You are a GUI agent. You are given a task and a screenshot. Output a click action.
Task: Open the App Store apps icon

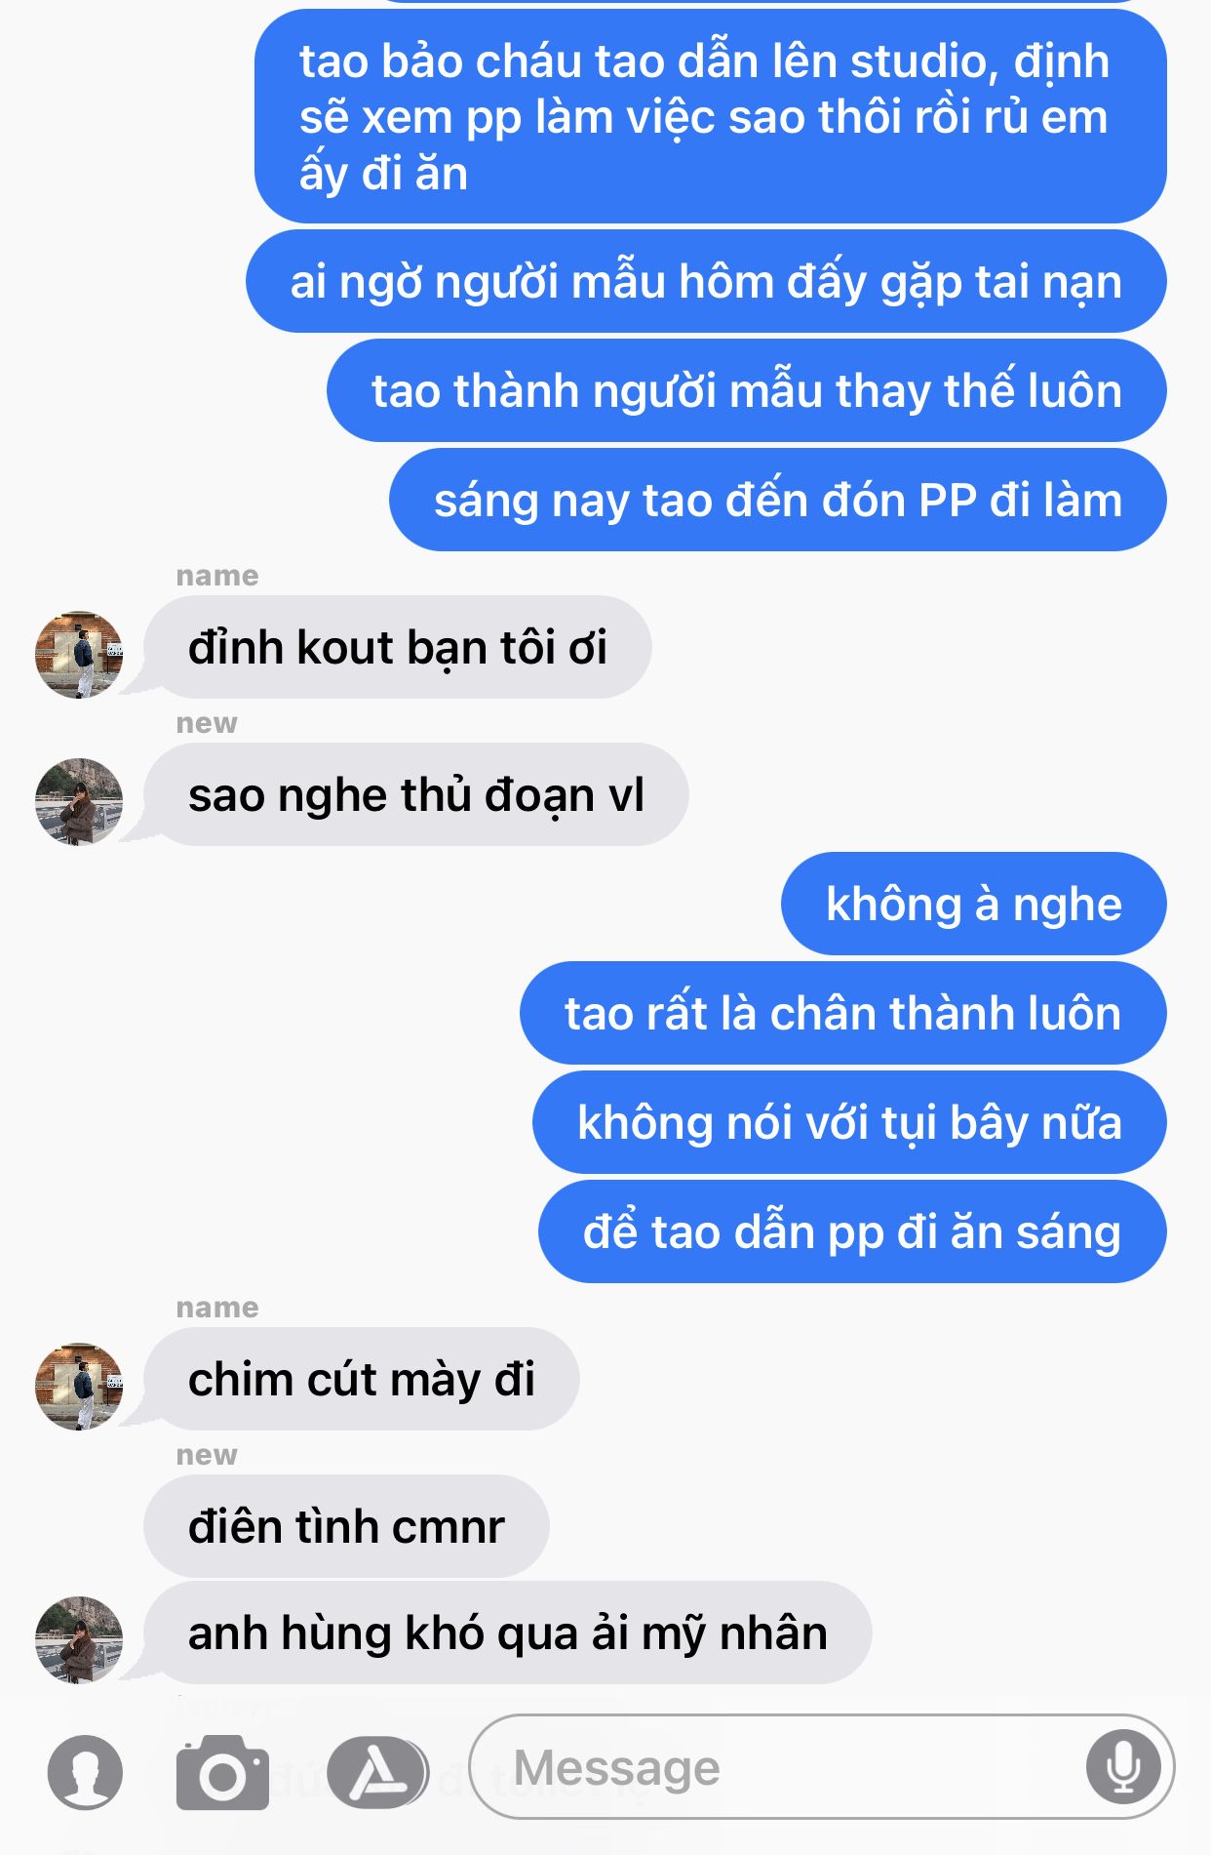coord(377,1772)
